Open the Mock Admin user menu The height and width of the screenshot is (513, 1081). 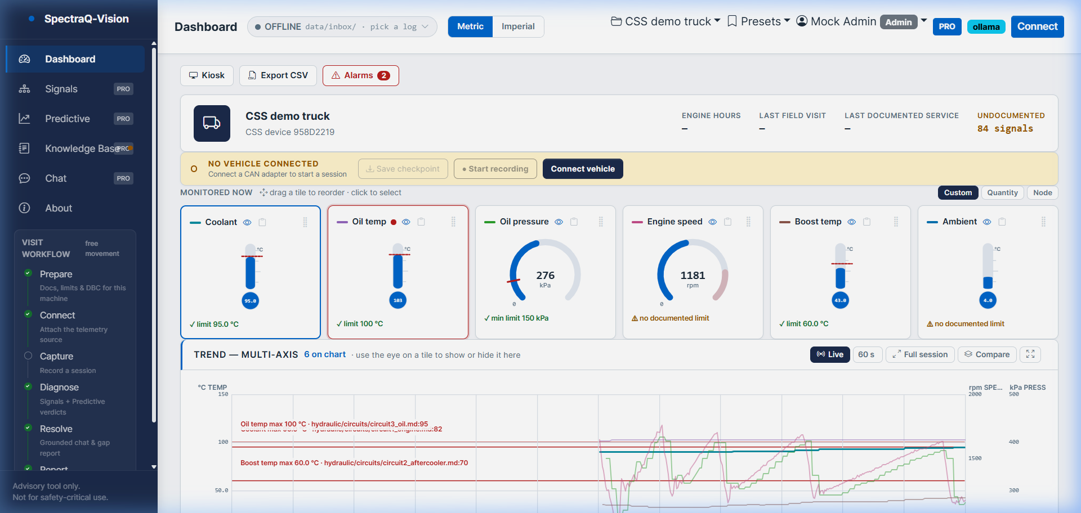coord(861,21)
